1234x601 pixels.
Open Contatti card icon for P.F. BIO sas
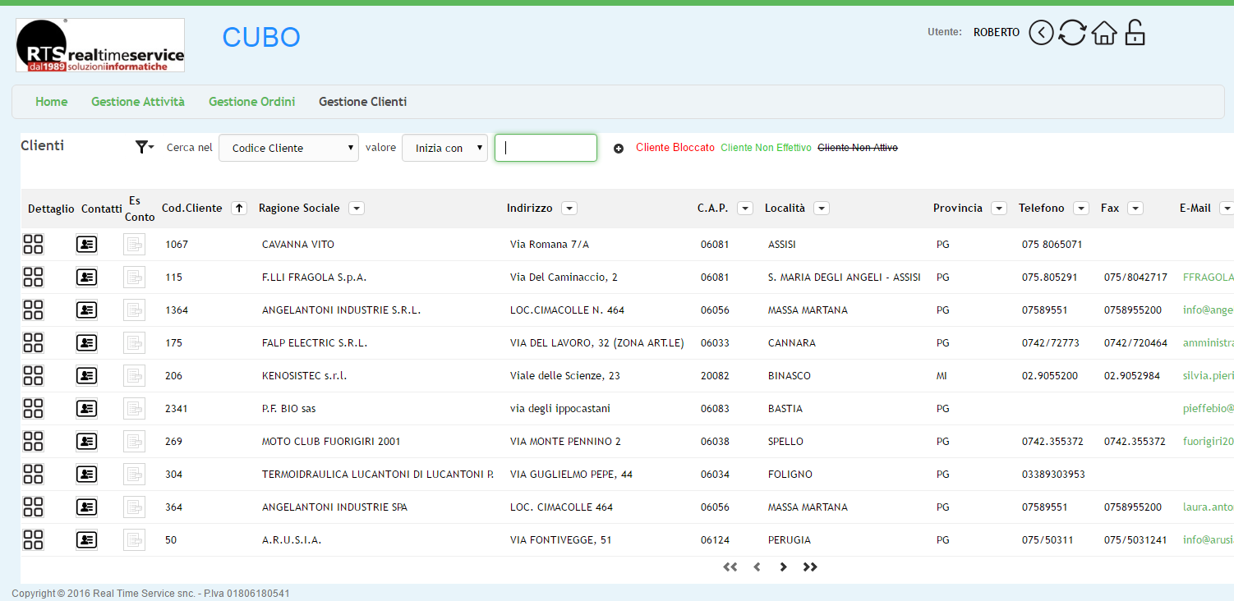pyautogui.click(x=86, y=409)
